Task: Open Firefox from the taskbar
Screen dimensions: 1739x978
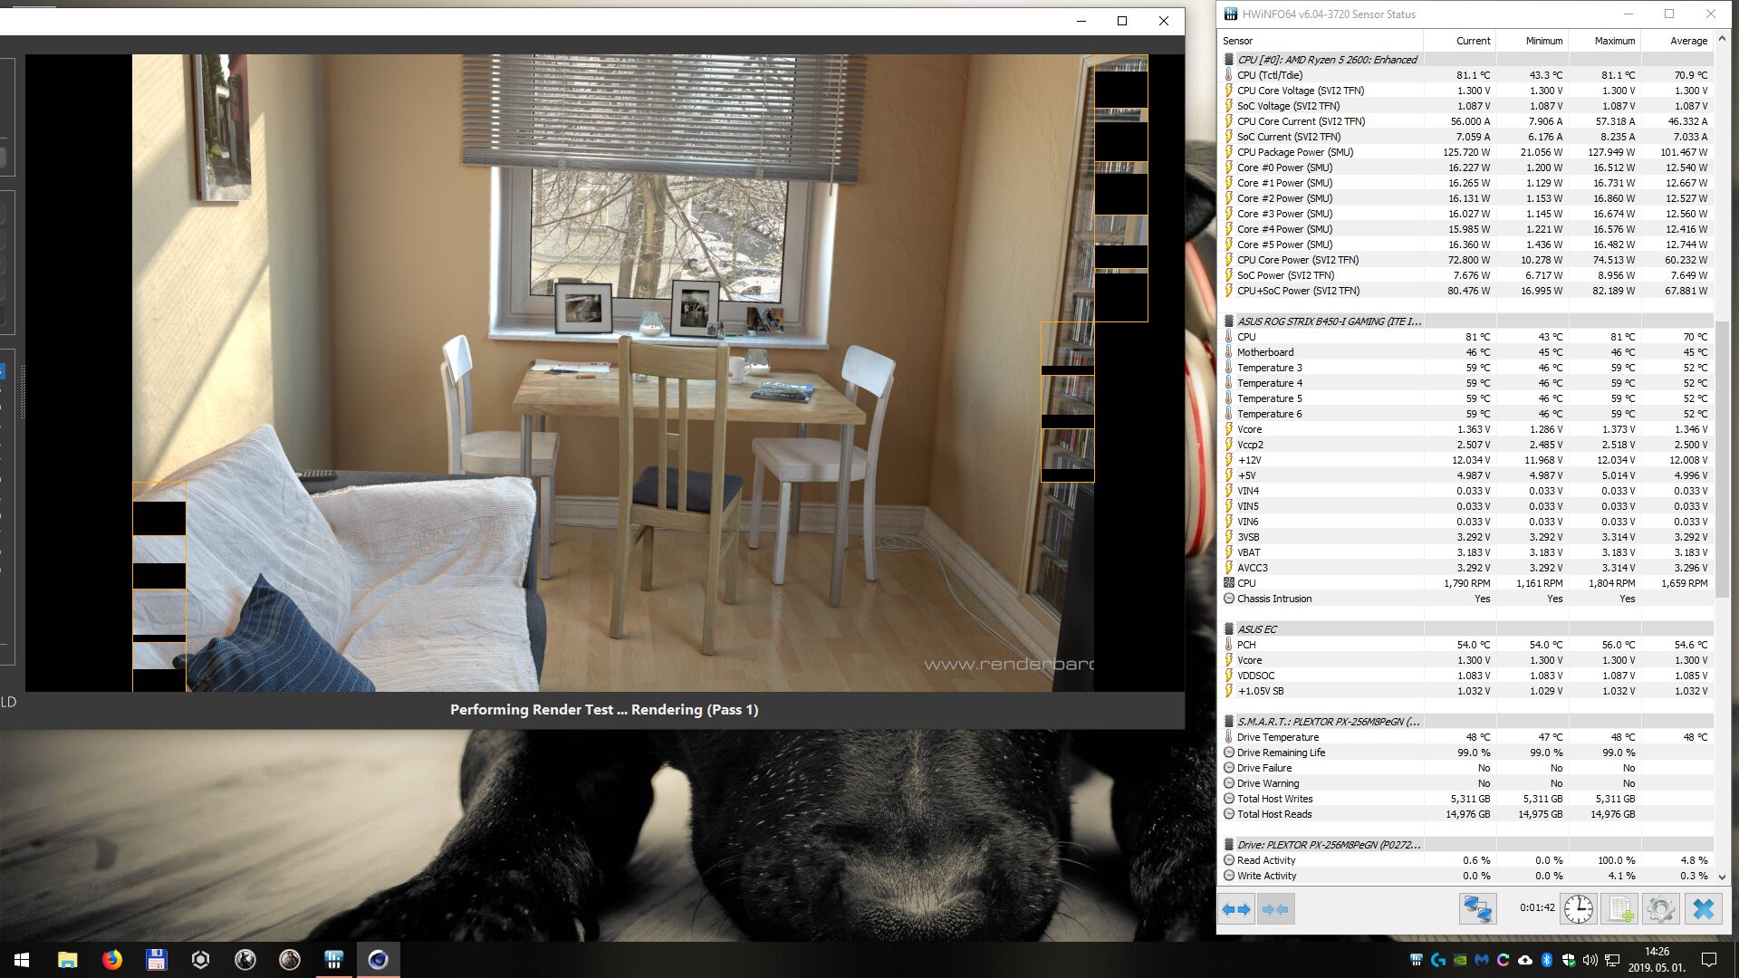Action: tap(112, 960)
